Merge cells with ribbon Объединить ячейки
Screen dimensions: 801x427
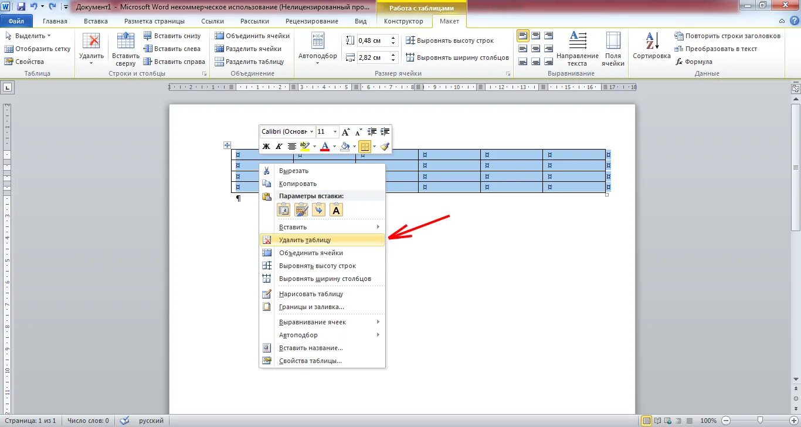point(252,36)
